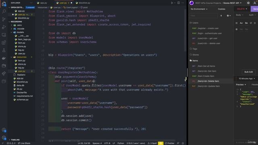Click the Explorer more actions ellipsis
Viewport: 258px width, 145px height.
point(31,3)
